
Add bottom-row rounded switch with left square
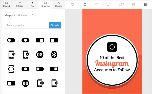tap(11, 83)
